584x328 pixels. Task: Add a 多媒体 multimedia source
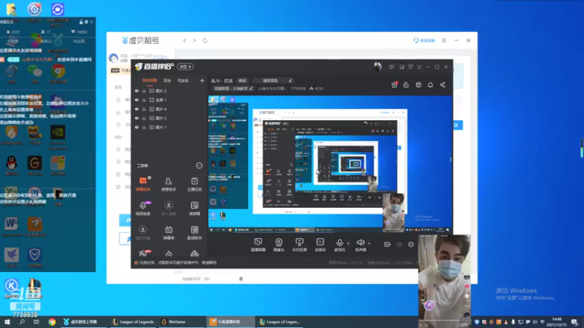(x=320, y=245)
